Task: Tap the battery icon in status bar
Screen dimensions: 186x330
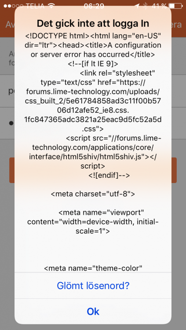Action: (176, 6)
